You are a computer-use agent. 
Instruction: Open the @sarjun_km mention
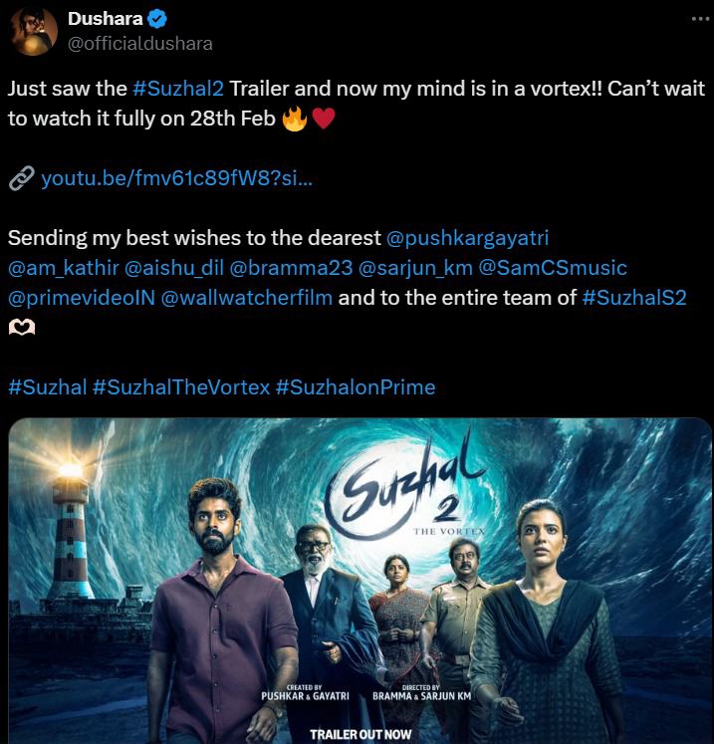click(x=415, y=268)
